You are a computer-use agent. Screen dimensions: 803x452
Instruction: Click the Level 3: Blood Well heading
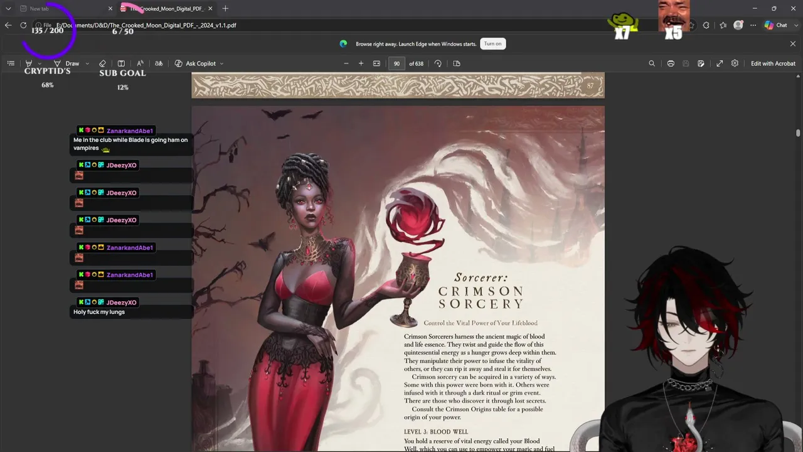click(436, 432)
